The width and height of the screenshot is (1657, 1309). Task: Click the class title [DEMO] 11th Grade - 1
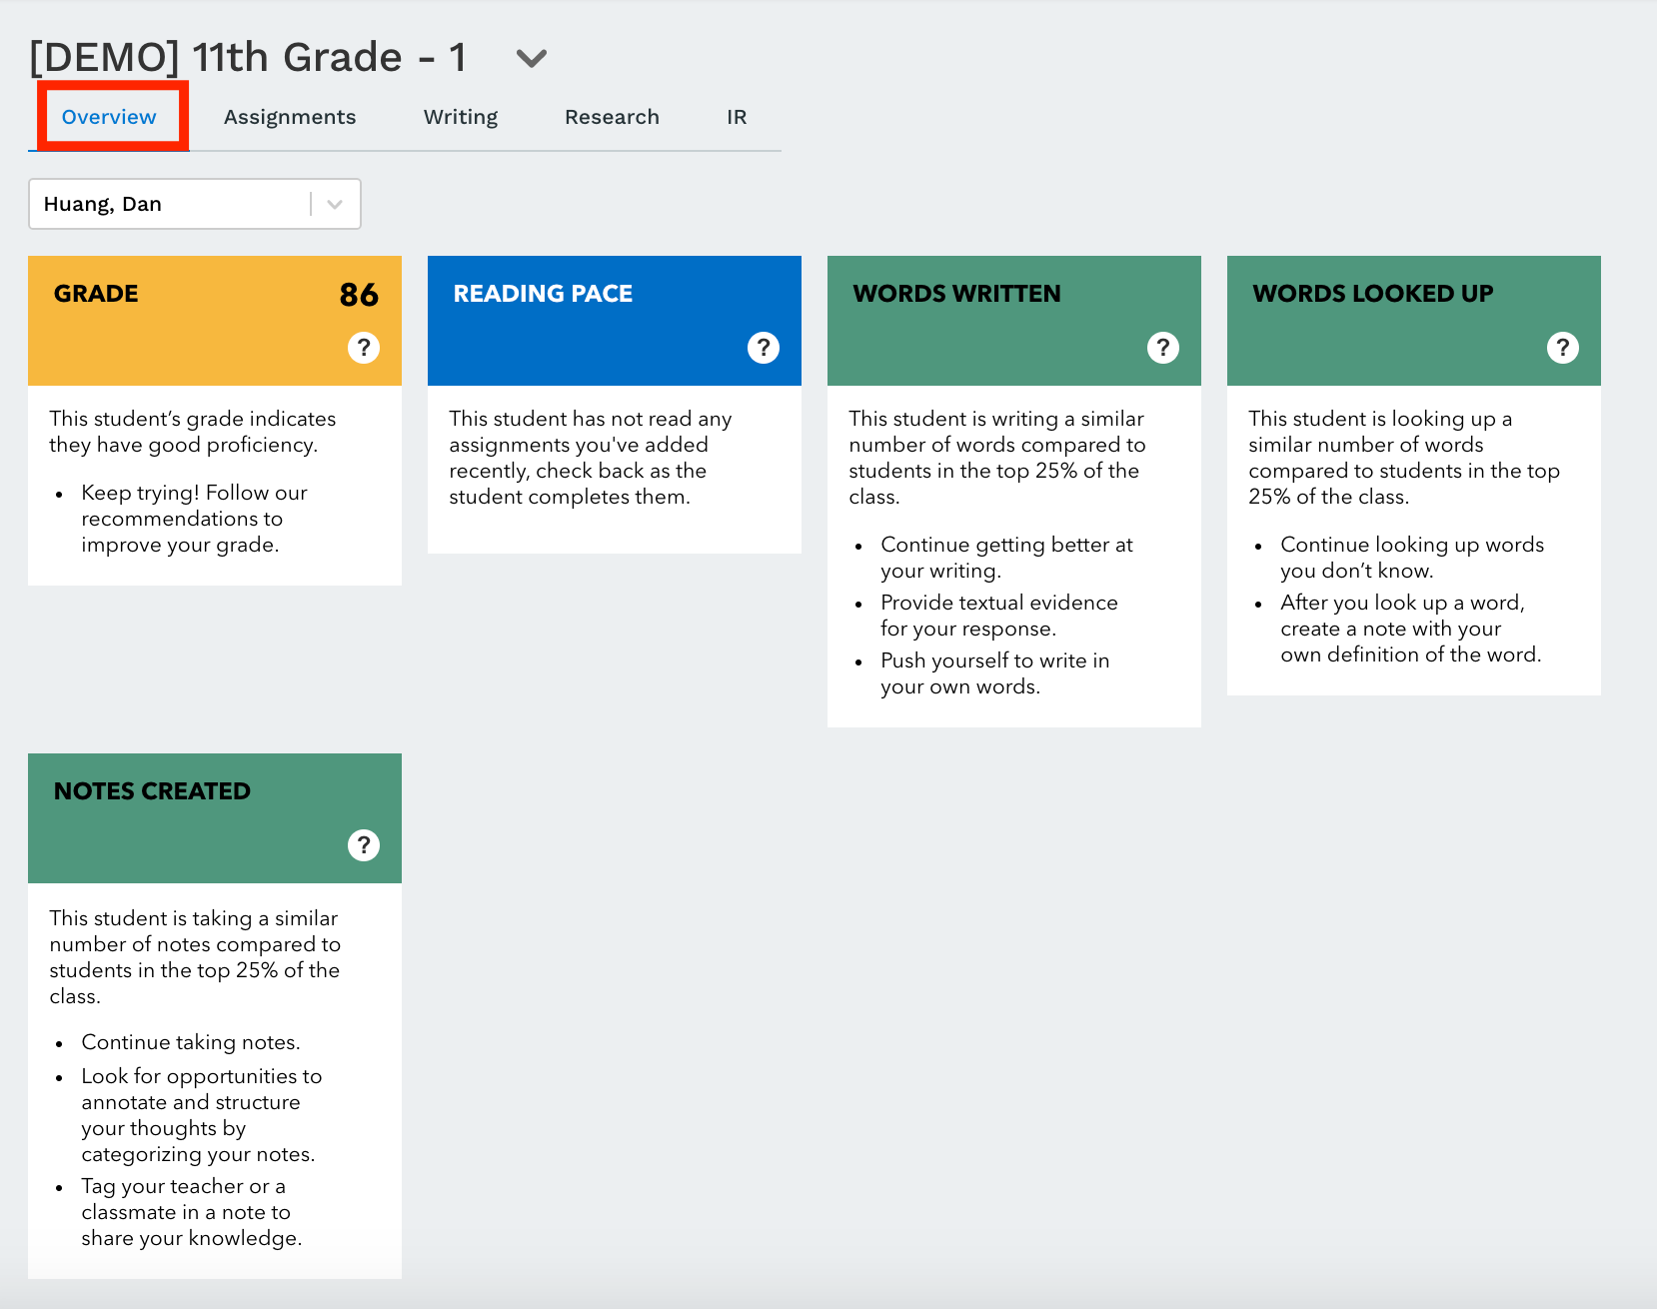[x=248, y=58]
